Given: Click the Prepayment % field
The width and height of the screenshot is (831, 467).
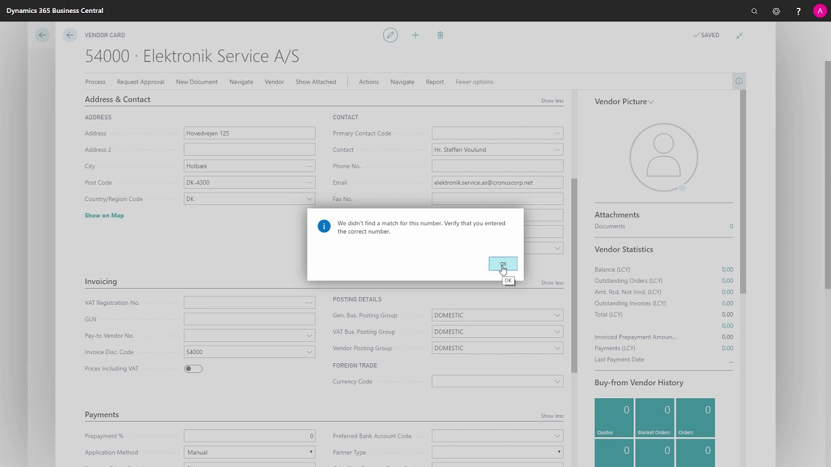Looking at the screenshot, I should [x=249, y=436].
